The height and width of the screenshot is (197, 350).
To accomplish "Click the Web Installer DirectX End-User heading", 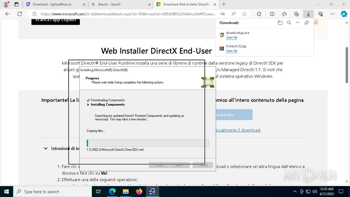I will [156, 51].
